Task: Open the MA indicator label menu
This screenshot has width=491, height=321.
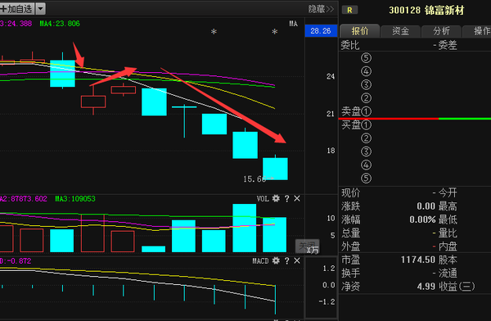Action: coord(293,24)
